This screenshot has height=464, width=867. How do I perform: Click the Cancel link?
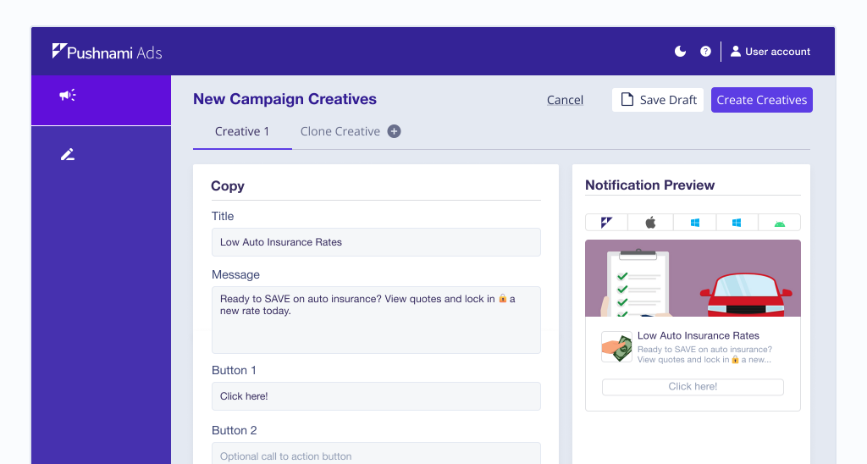point(565,100)
